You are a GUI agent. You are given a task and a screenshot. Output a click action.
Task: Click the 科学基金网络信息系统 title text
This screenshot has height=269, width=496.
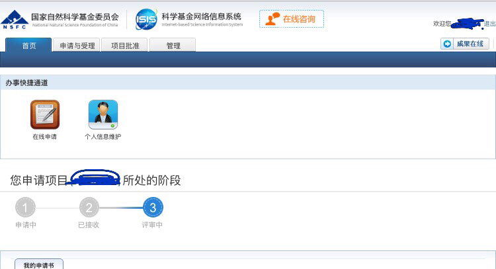coord(201,16)
